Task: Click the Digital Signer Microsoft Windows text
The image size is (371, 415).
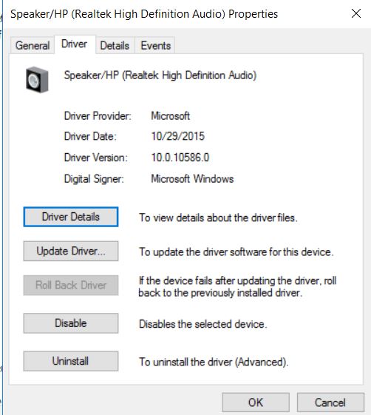Action: tap(192, 179)
